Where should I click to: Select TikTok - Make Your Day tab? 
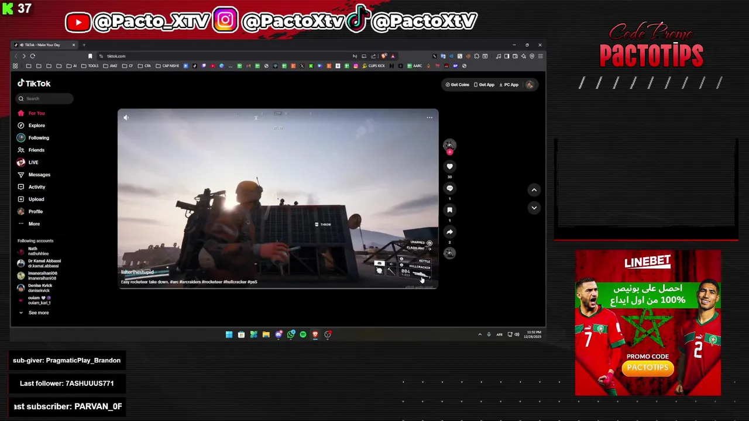tap(45, 45)
